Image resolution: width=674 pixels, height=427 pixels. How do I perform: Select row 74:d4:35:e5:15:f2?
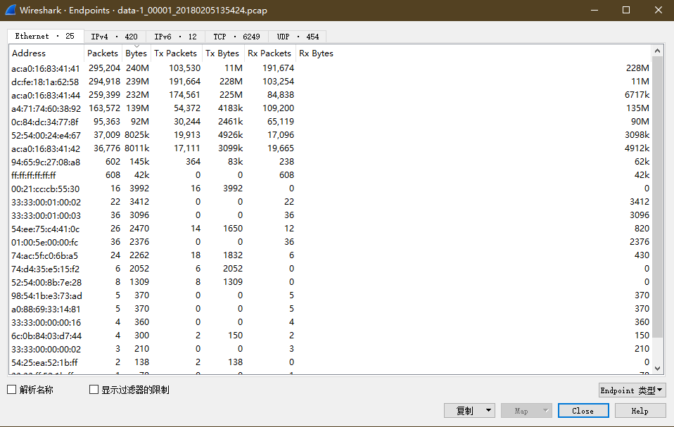point(330,269)
